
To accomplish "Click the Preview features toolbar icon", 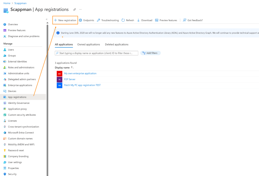I will [x=157, y=20].
